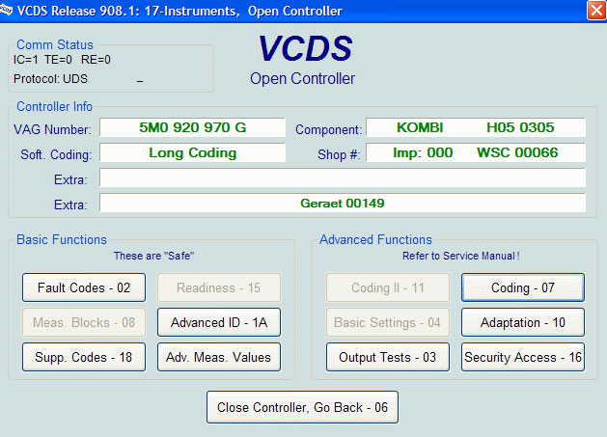Open Supp. Codes - 18
Screen dimensions: 607x437
pos(84,357)
